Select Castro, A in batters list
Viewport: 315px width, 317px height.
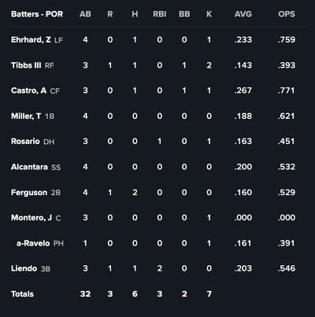[x=29, y=90]
